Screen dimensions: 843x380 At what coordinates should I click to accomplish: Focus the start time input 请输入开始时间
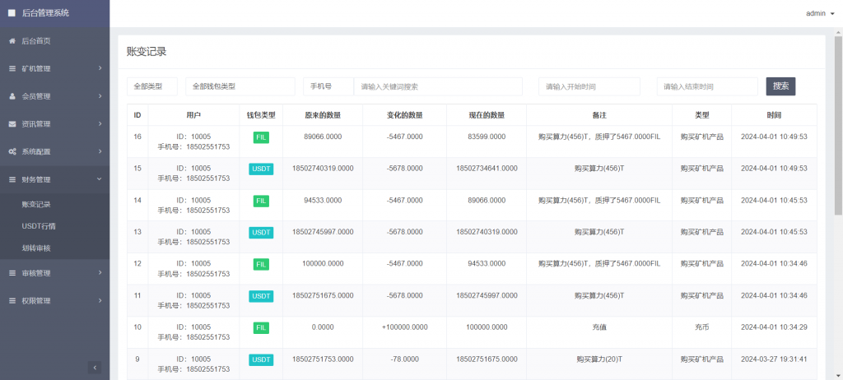589,86
